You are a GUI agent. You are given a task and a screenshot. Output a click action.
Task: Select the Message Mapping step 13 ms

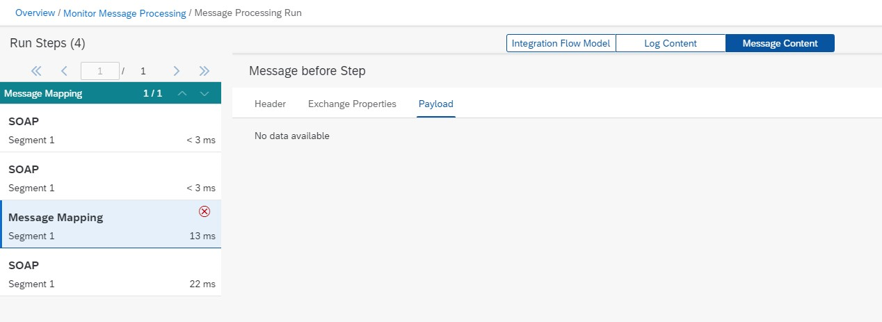(111, 225)
